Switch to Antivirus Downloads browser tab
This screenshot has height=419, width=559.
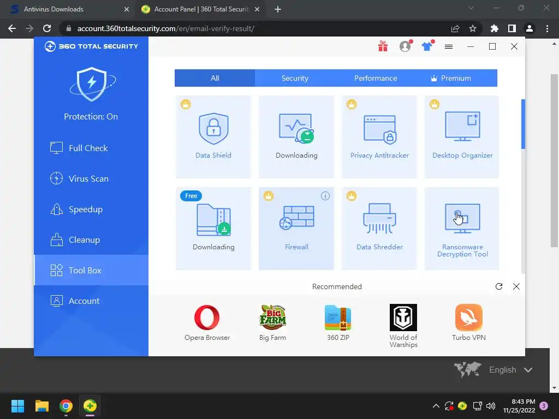[68, 9]
